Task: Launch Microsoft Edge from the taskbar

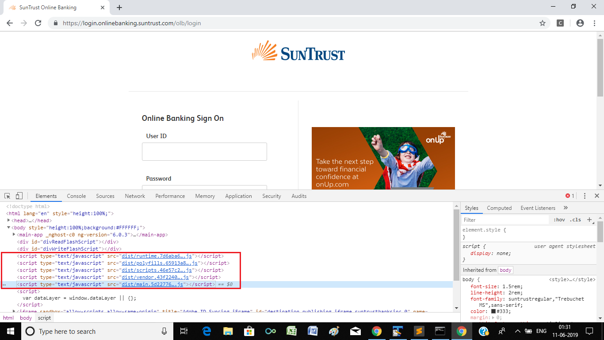Action: coord(206,331)
